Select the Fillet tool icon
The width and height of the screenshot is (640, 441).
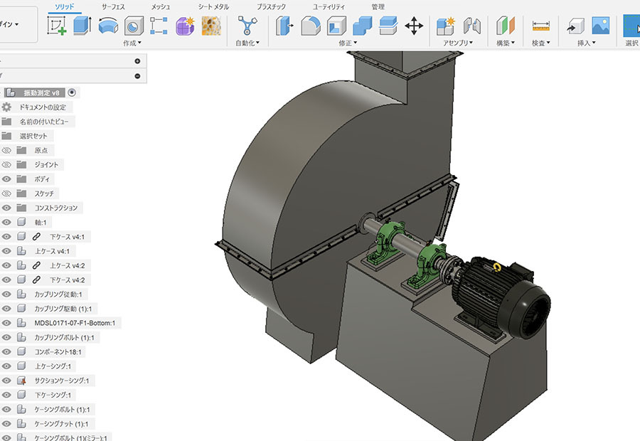(x=311, y=26)
